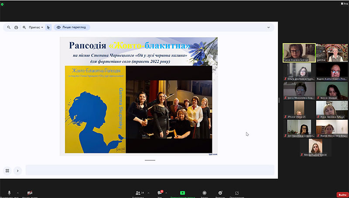Select the pointer cursor tool

click(48, 28)
